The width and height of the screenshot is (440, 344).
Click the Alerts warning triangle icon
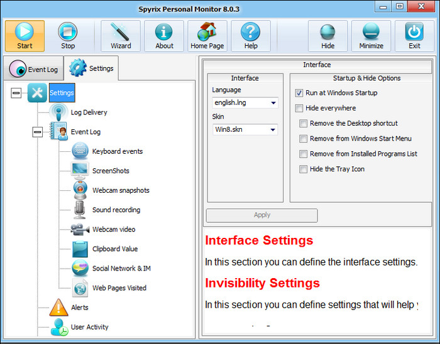pos(58,308)
